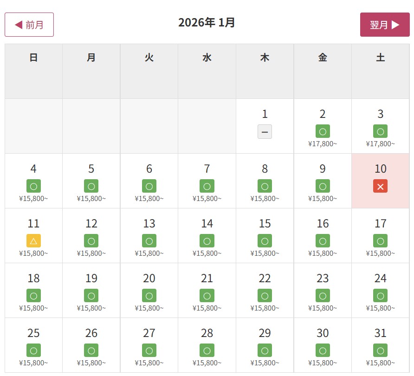The width and height of the screenshot is (414, 376).
Task: Click the 土 Saturday column header
Action: click(x=380, y=58)
